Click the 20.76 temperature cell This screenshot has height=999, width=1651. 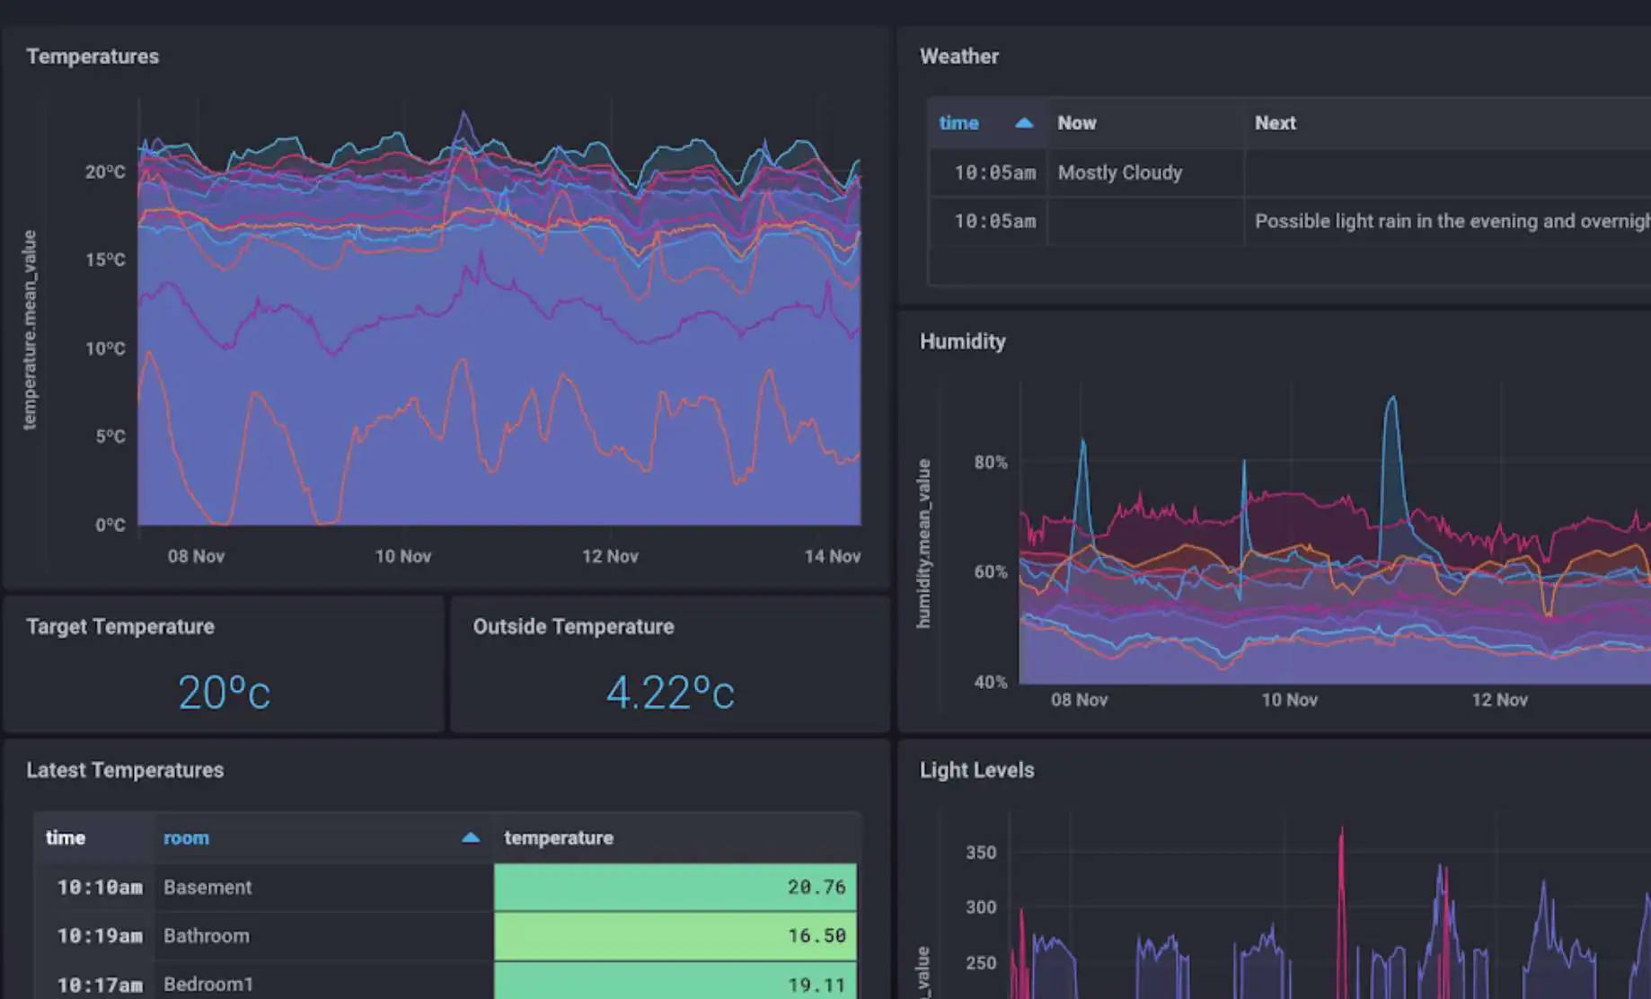[675, 888]
